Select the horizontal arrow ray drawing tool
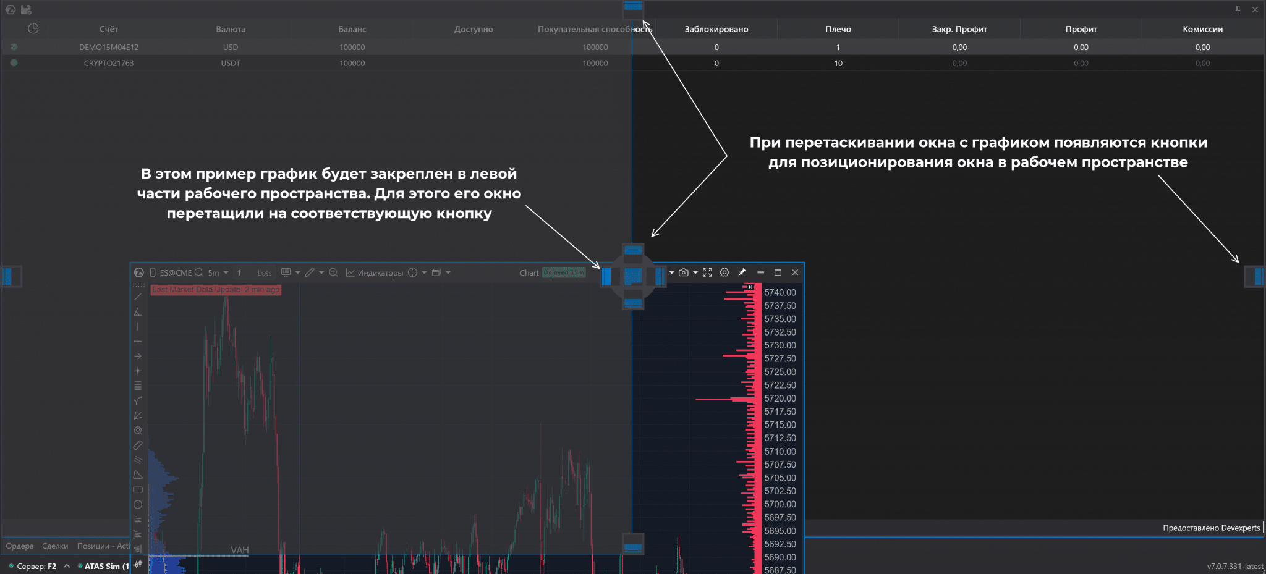Viewport: 1266px width, 574px height. pos(138,357)
